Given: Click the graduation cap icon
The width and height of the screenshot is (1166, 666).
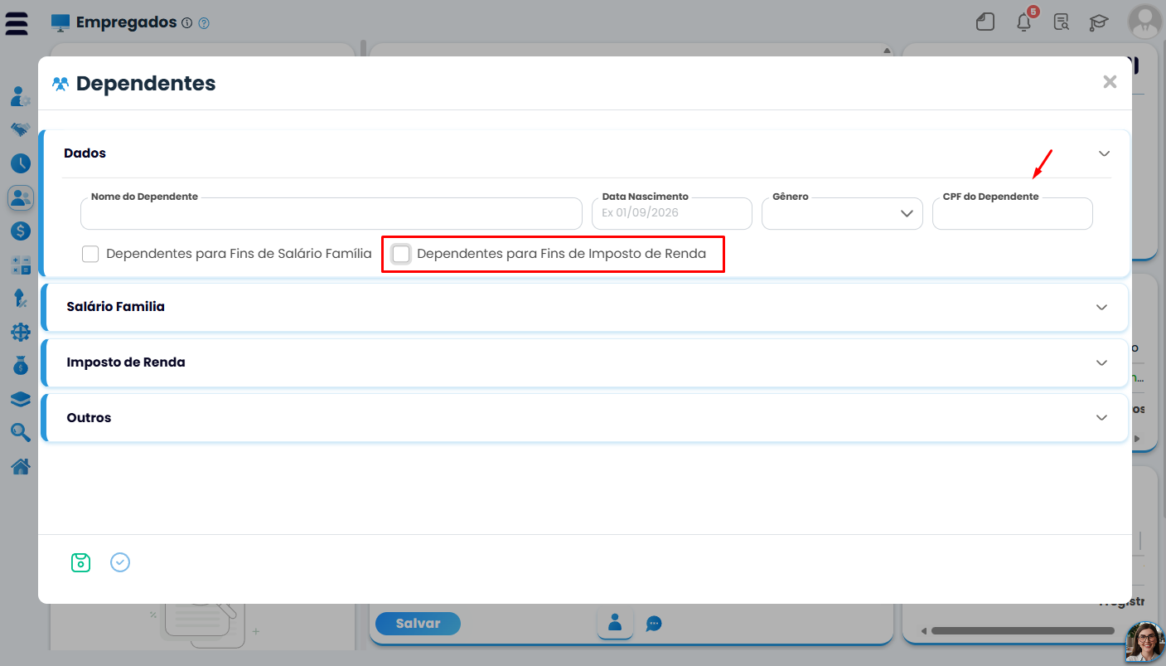Looking at the screenshot, I should click(1099, 22).
